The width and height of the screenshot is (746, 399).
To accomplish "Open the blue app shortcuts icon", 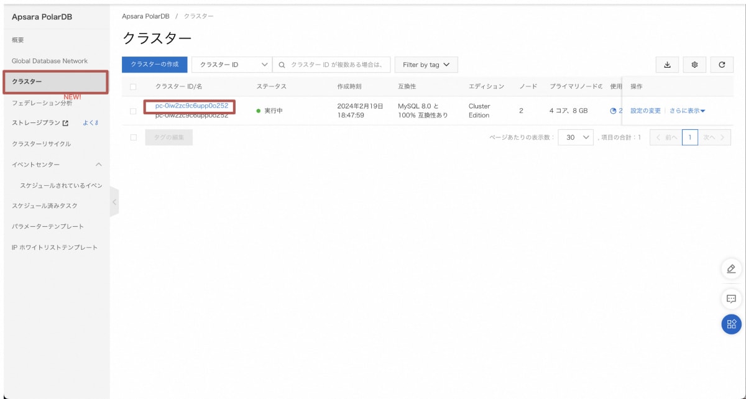I will point(732,324).
